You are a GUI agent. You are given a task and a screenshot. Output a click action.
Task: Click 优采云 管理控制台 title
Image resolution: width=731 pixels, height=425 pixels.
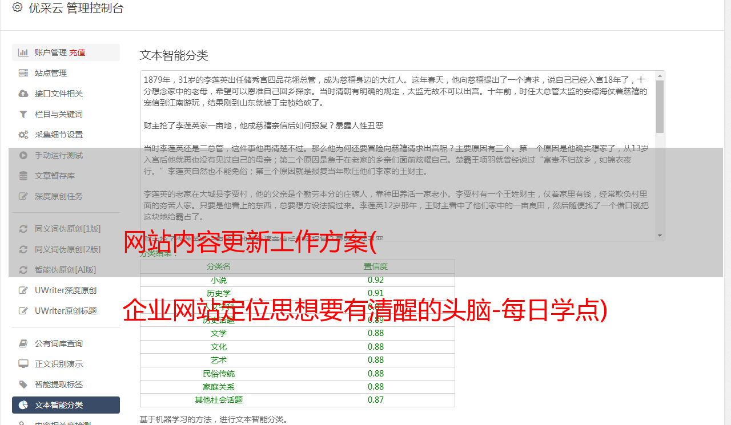coord(77,8)
